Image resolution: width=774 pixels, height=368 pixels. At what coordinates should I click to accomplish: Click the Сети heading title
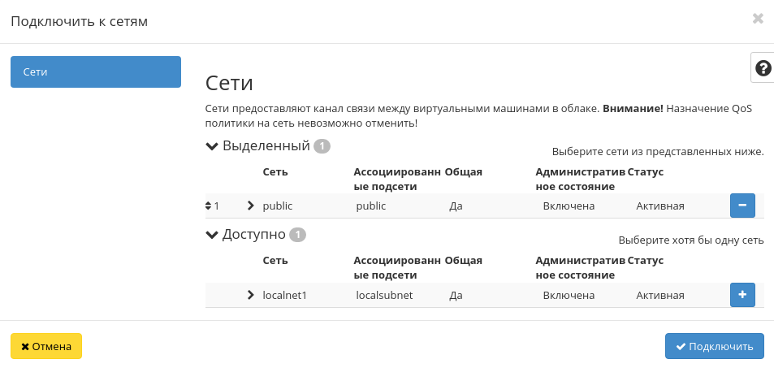[x=229, y=83]
